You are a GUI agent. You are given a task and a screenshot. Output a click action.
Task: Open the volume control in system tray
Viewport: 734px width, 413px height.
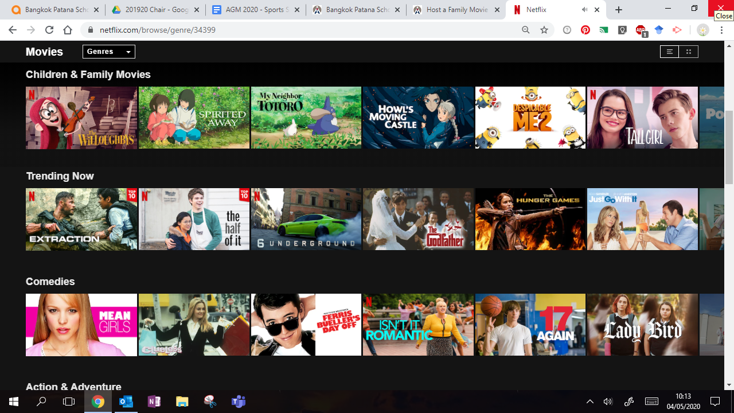(x=608, y=402)
